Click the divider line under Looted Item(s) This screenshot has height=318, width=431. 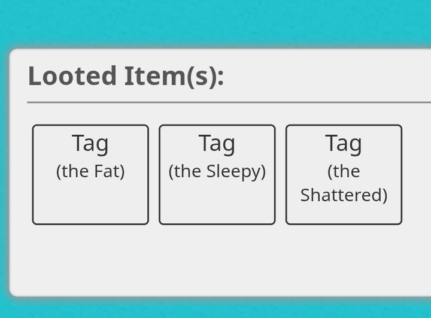229,102
